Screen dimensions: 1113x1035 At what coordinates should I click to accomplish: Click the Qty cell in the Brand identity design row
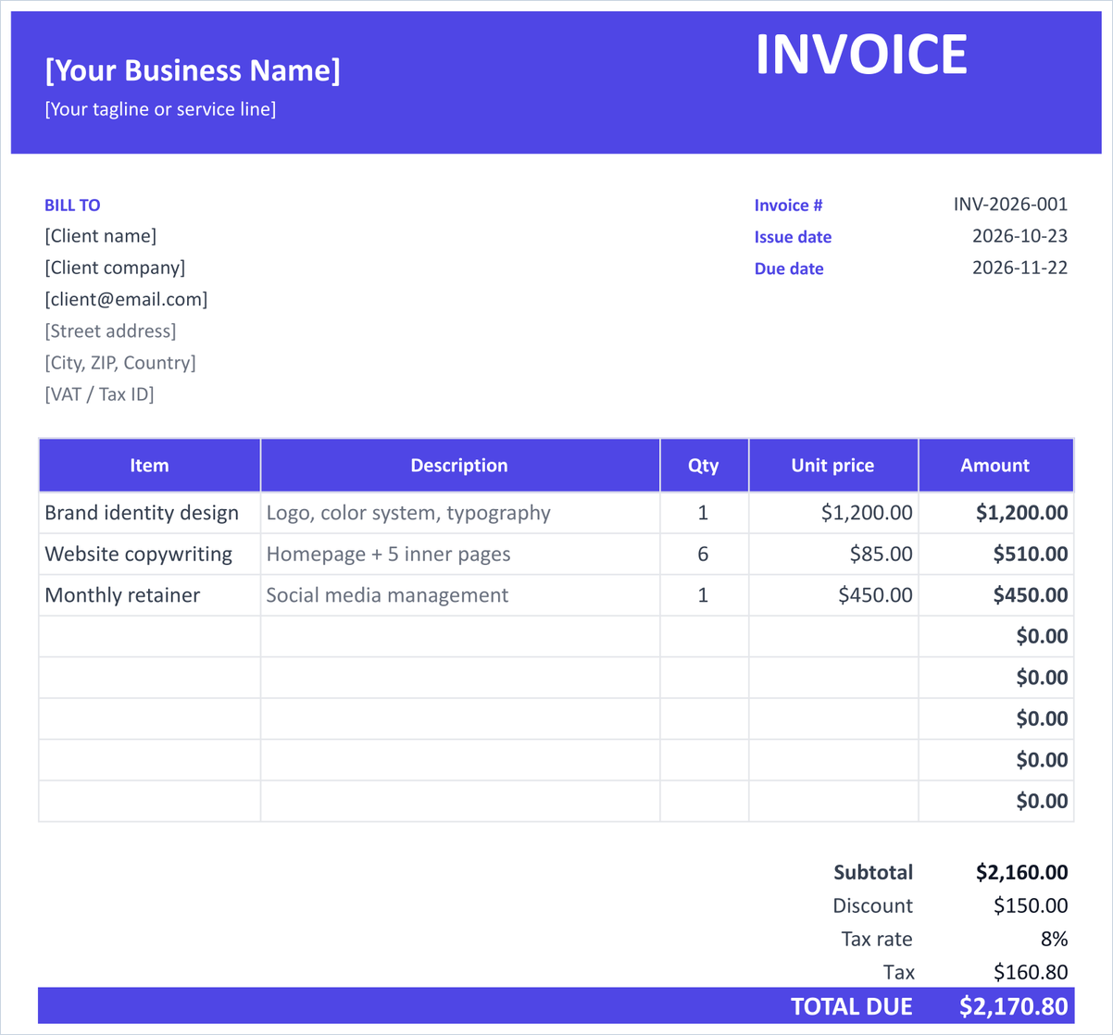pos(704,513)
